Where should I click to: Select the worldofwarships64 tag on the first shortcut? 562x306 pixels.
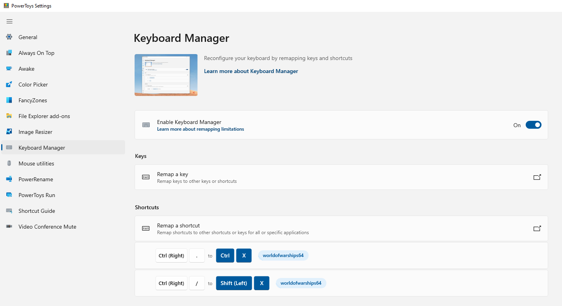click(283, 255)
